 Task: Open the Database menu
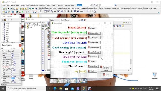42,5
